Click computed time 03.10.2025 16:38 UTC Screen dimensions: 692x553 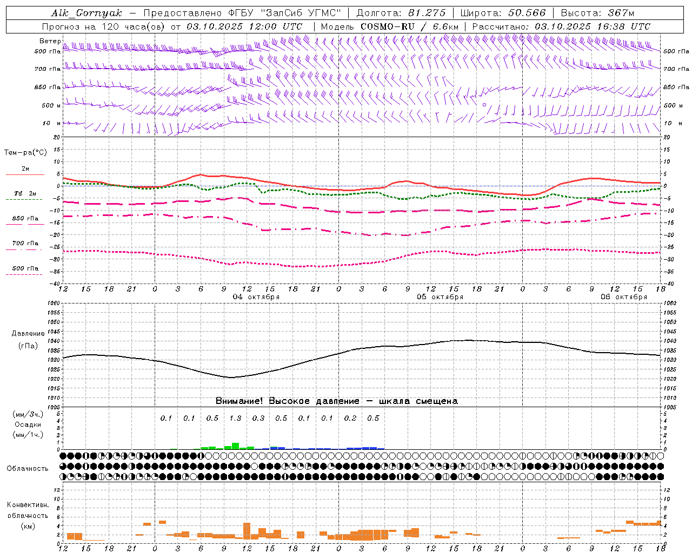593,26
